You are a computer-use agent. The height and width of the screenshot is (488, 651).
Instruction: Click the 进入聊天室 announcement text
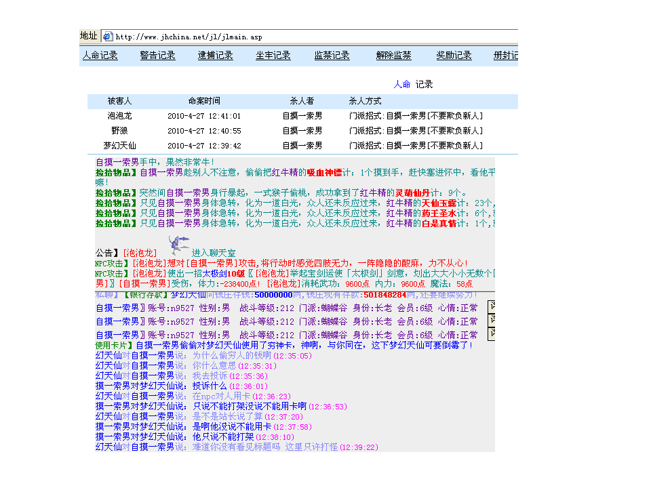pos(214,253)
